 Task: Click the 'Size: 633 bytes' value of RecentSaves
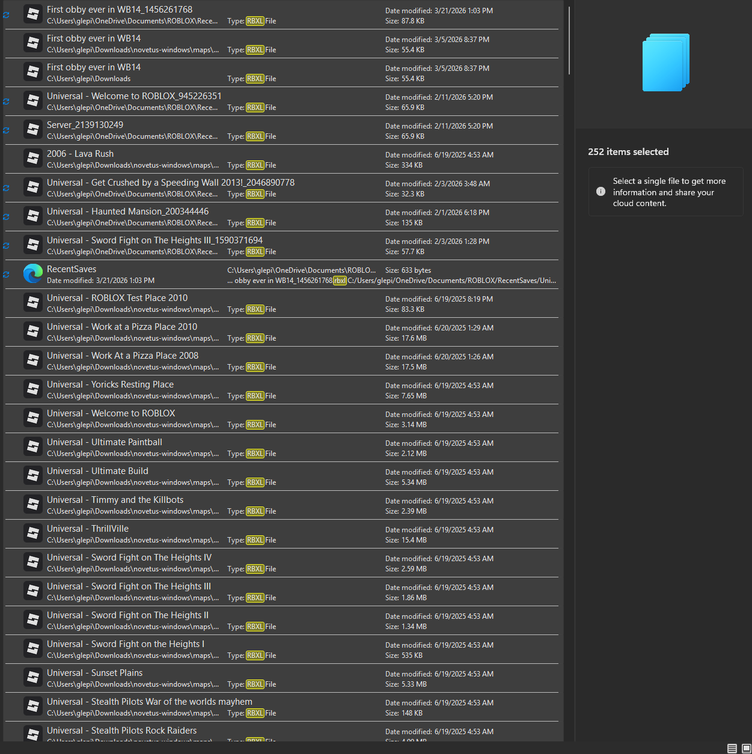click(408, 270)
